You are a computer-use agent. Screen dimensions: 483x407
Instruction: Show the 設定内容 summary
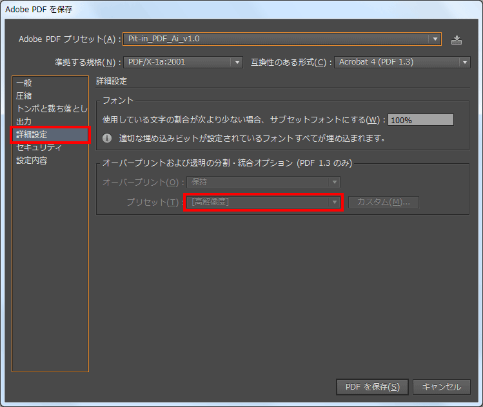32,161
